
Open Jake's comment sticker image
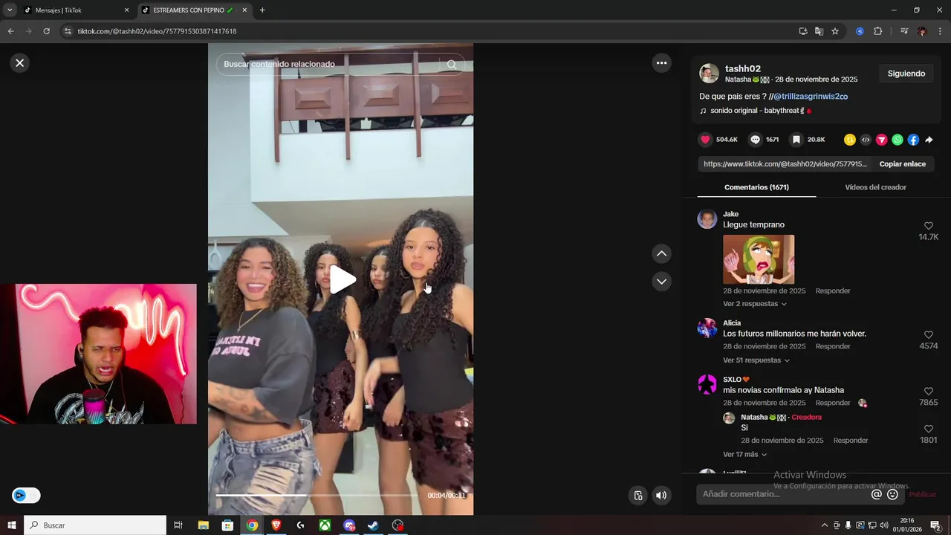pos(759,259)
